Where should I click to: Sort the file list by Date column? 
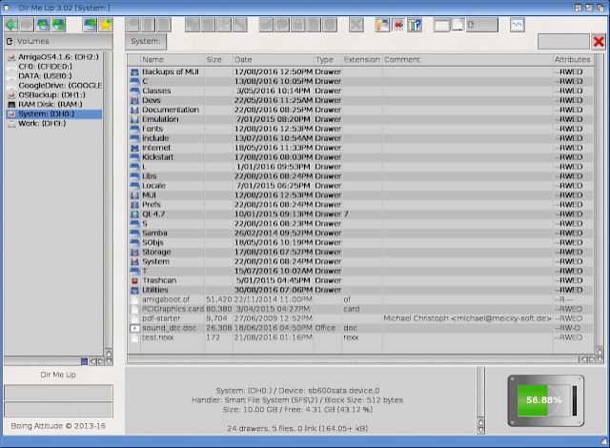click(273, 59)
